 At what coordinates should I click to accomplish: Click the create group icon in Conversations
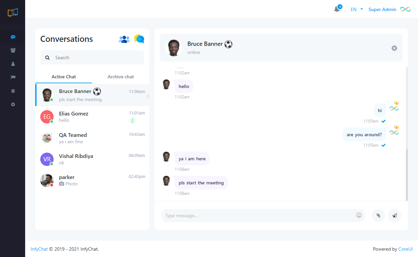[124, 39]
